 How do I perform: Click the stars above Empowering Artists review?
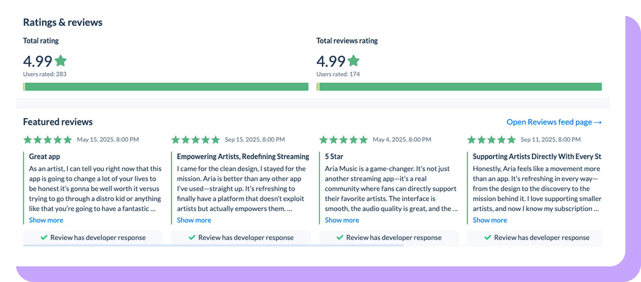click(196, 140)
